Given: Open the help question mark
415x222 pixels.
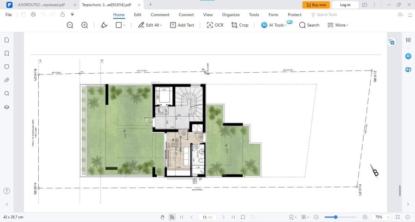Looking at the screenshot, I should [7, 191].
